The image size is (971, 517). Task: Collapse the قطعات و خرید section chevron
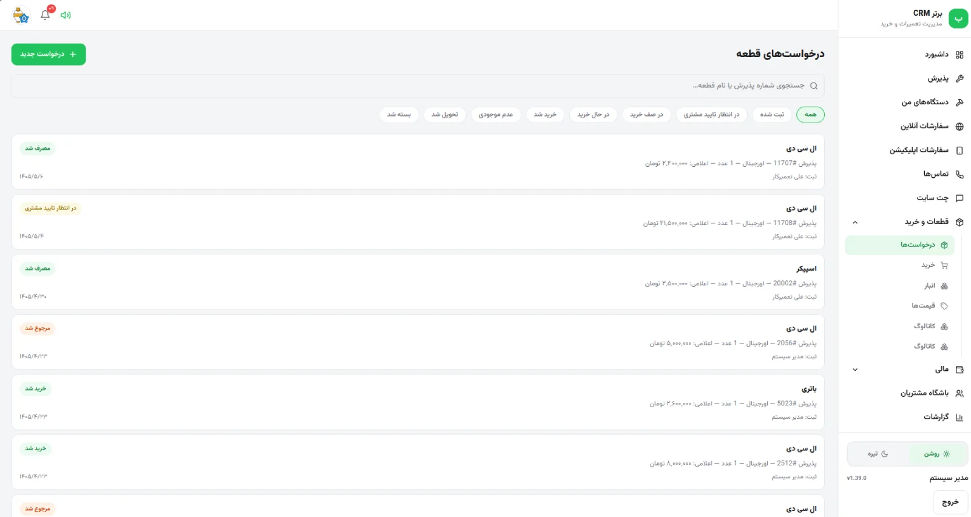(855, 222)
